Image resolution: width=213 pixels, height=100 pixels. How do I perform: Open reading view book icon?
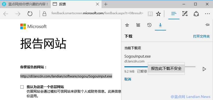tap(150, 14)
